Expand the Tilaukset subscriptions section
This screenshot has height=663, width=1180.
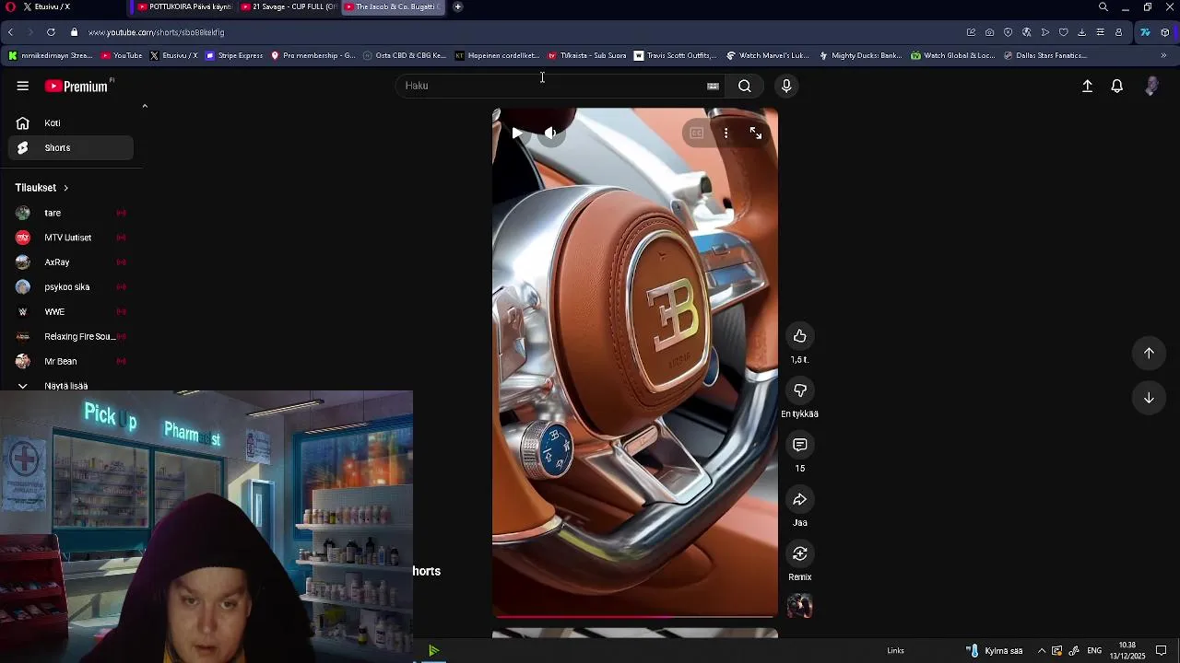click(x=41, y=188)
